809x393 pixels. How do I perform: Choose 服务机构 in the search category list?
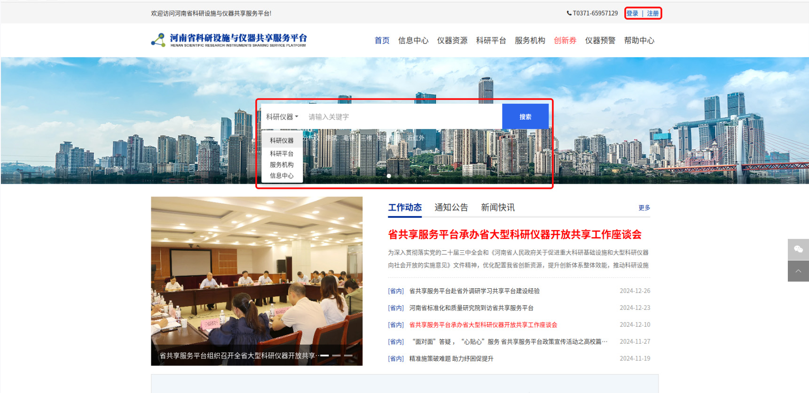(282, 165)
